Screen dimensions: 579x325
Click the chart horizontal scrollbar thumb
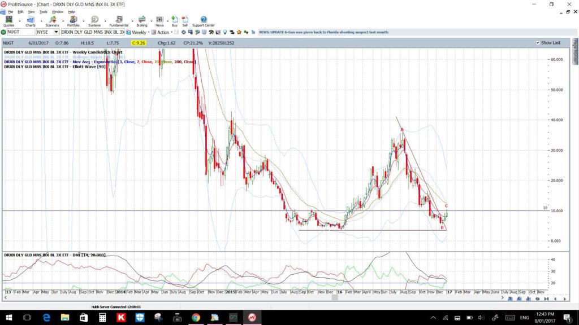pyautogui.click(x=335, y=298)
